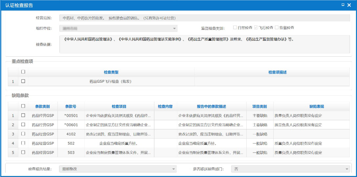The width and height of the screenshot is (357, 177).
Task: Sort by 条款号 column header
Action: tap(71, 106)
